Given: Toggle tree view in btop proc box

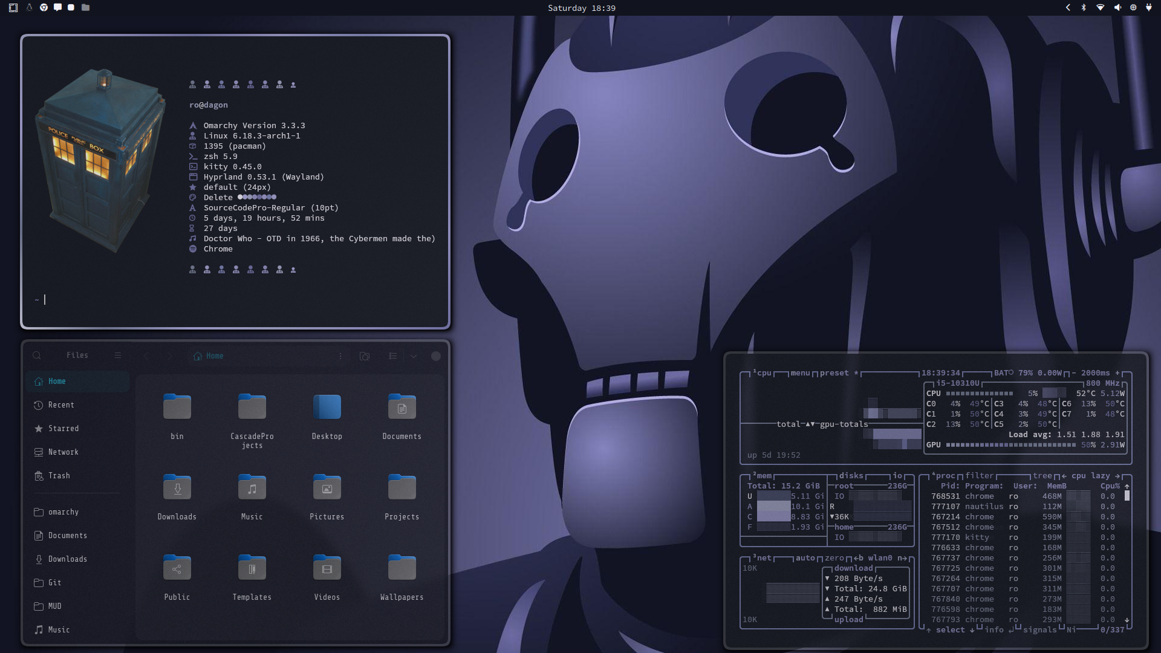Looking at the screenshot, I should [1042, 476].
